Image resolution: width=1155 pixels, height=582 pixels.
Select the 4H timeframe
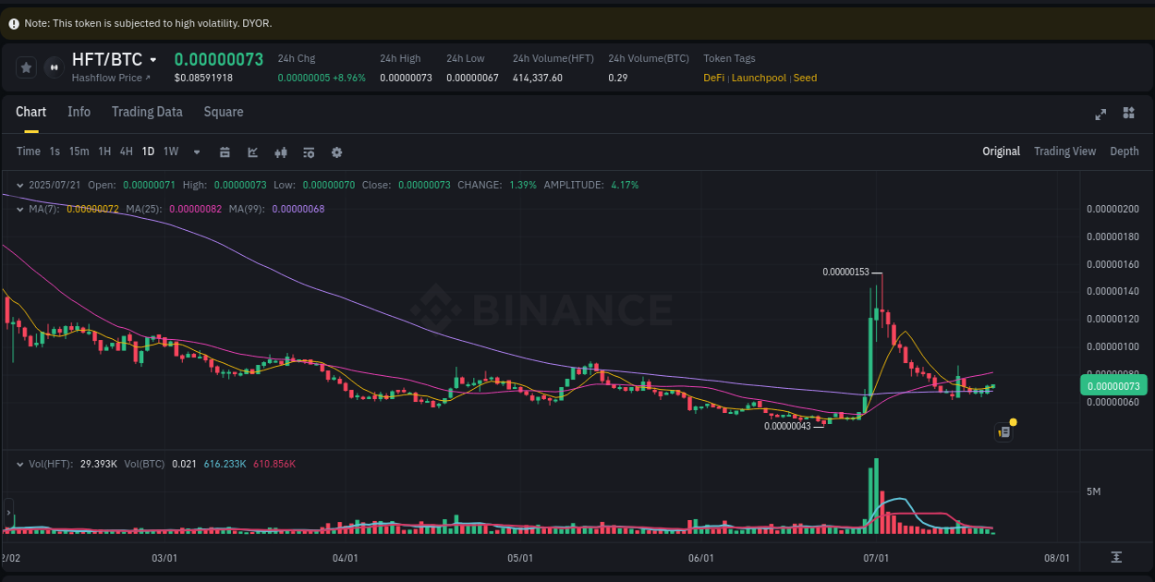pos(126,152)
